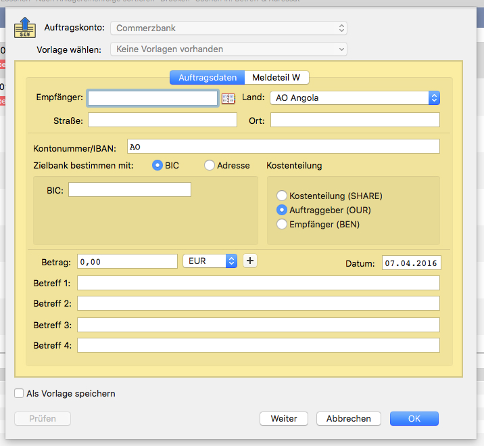Screen dimensions: 484x446
Task: Open the Vorlage wählen dropdown
Action: (228, 49)
